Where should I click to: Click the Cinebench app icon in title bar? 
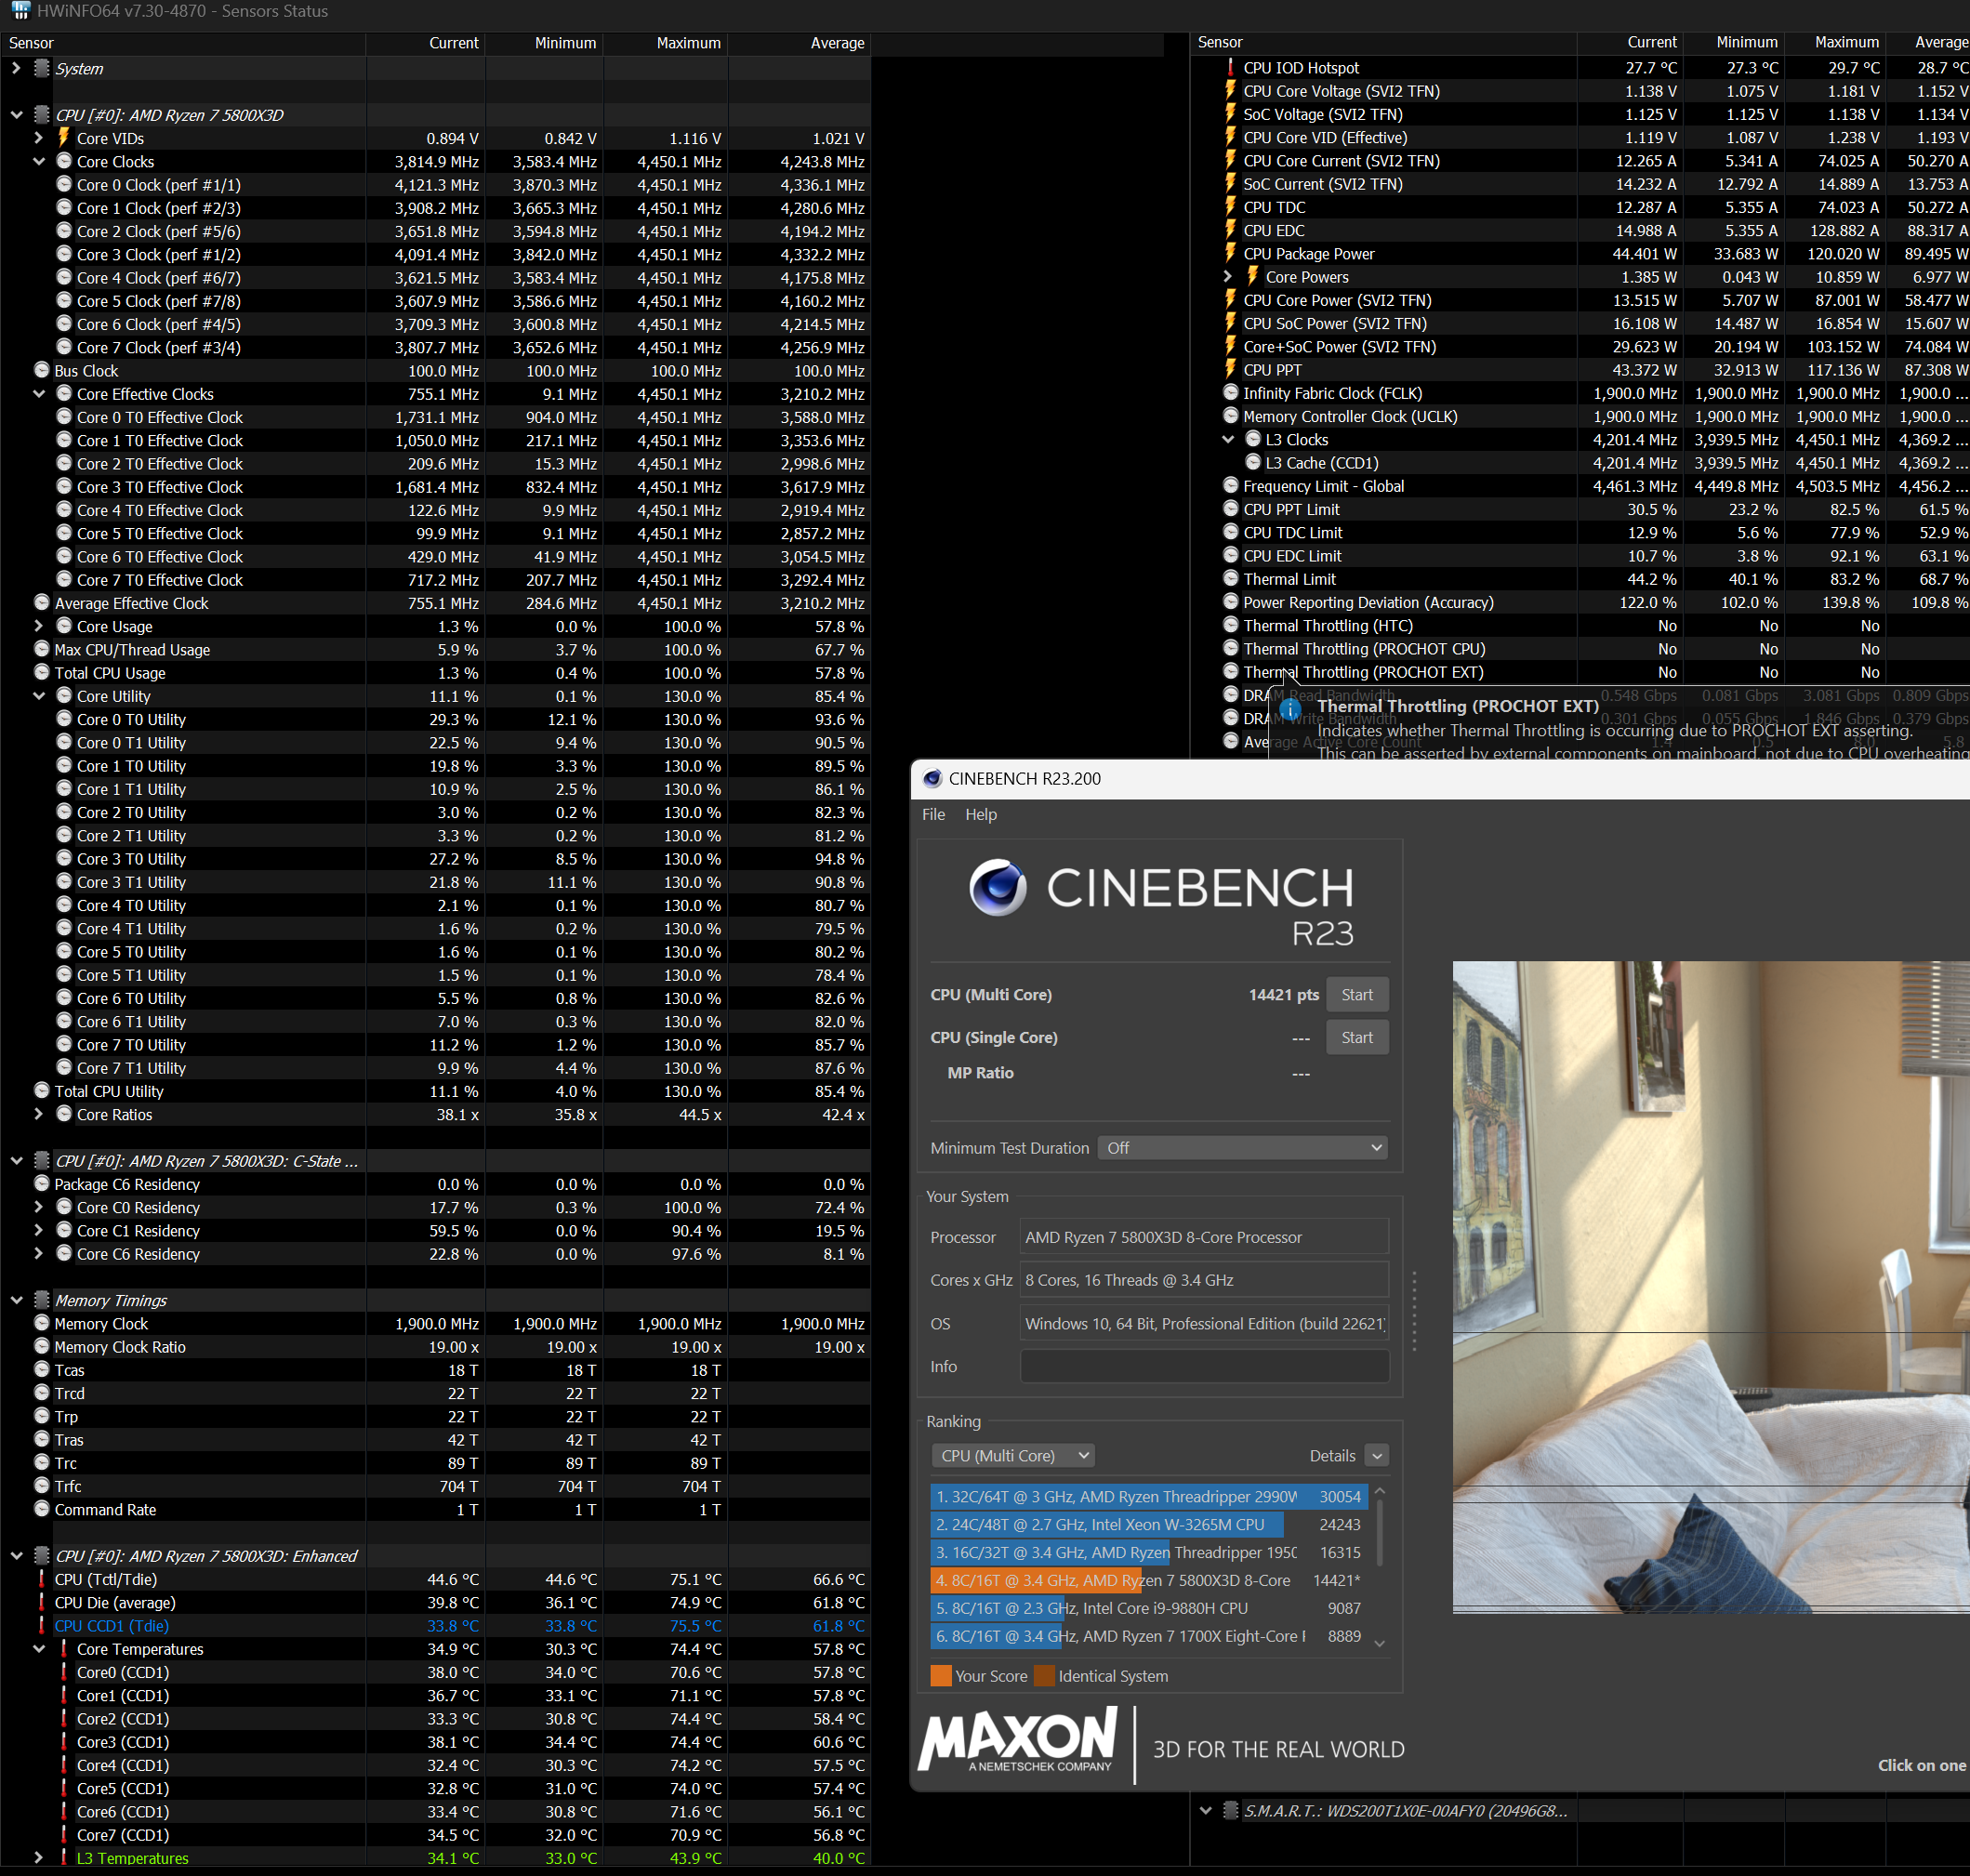pyautogui.click(x=932, y=779)
